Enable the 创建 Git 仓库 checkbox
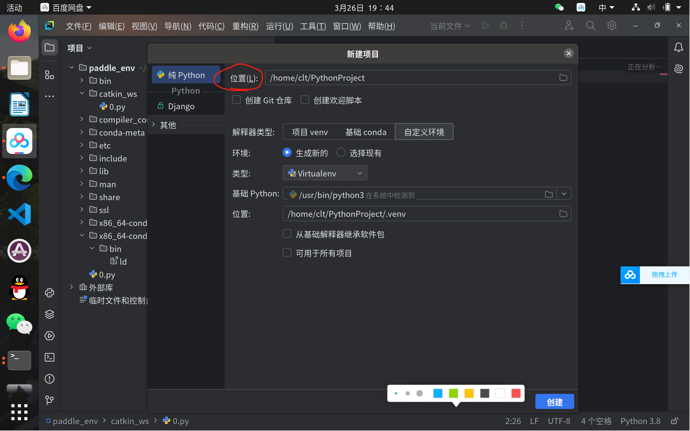 tap(236, 100)
